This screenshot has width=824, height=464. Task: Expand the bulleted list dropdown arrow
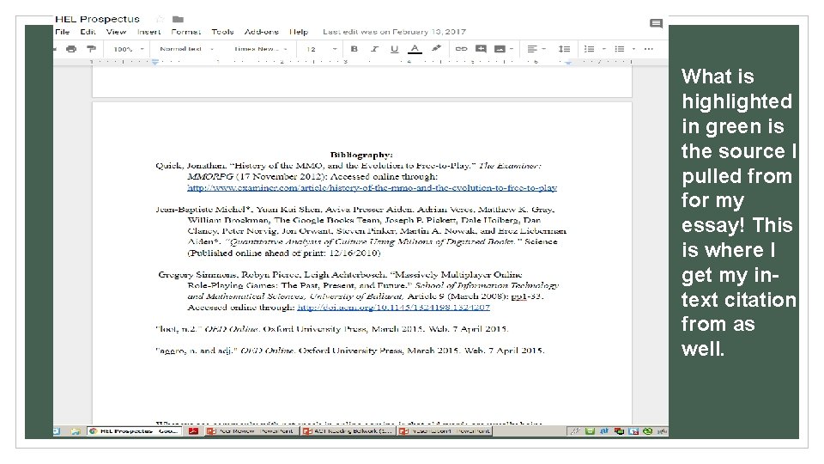[x=633, y=49]
